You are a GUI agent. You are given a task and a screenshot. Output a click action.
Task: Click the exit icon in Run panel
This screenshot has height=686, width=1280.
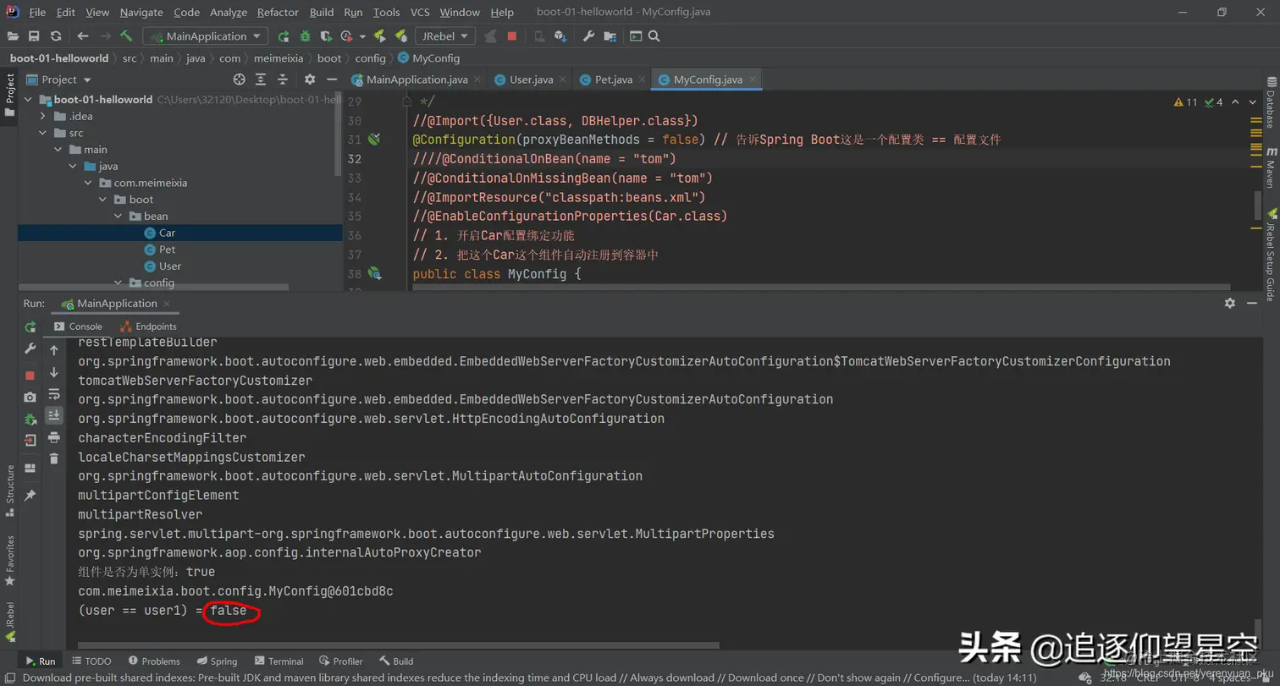click(30, 440)
